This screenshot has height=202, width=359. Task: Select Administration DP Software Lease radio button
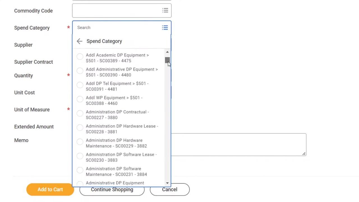click(x=80, y=156)
